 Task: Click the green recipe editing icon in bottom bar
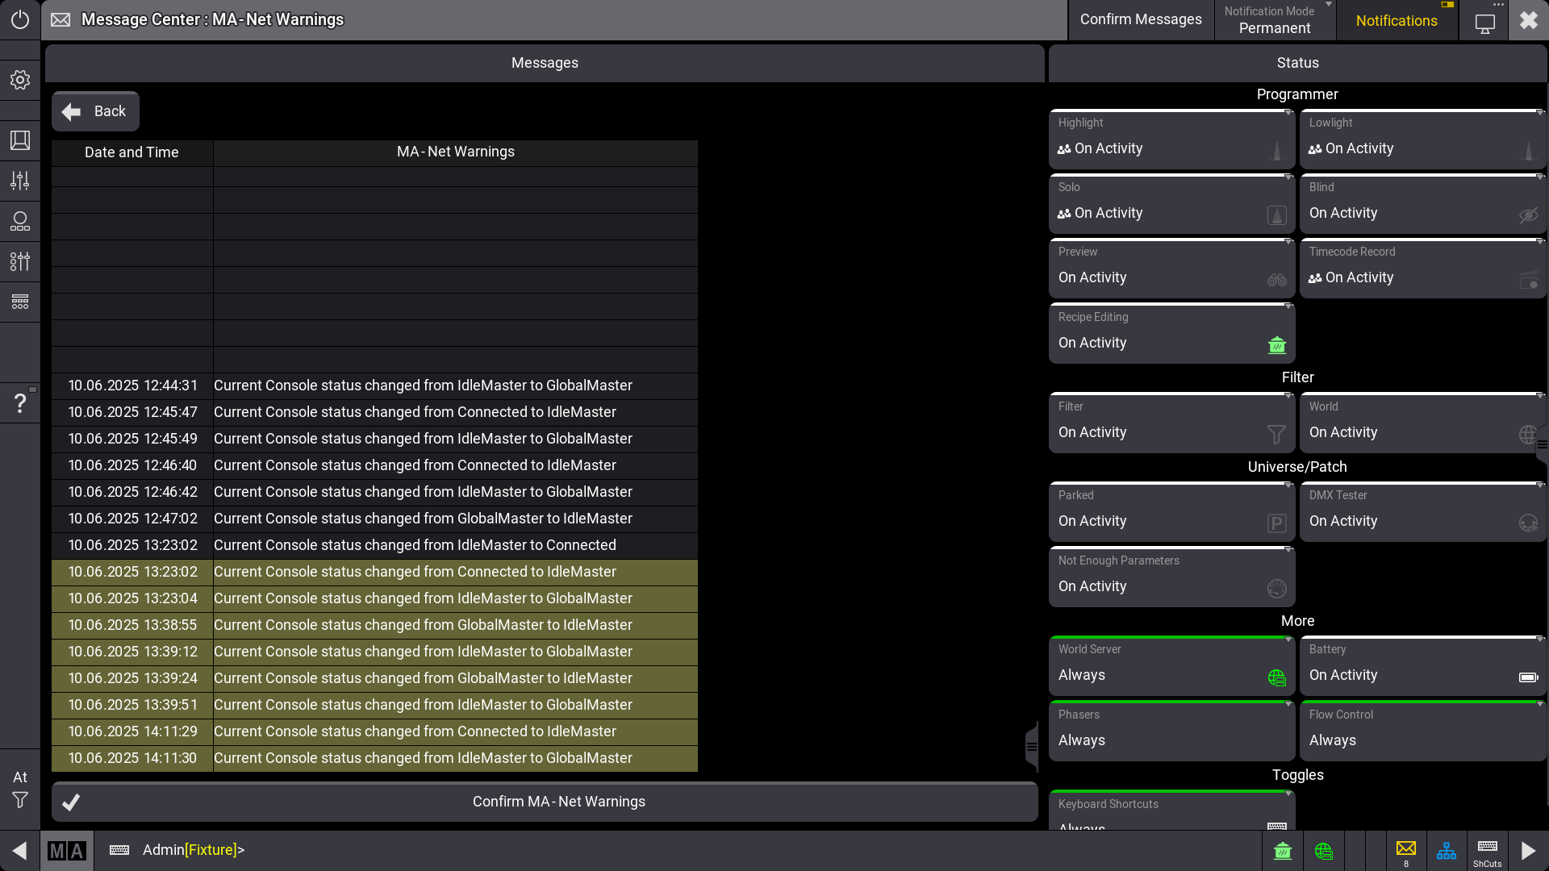point(1283,850)
